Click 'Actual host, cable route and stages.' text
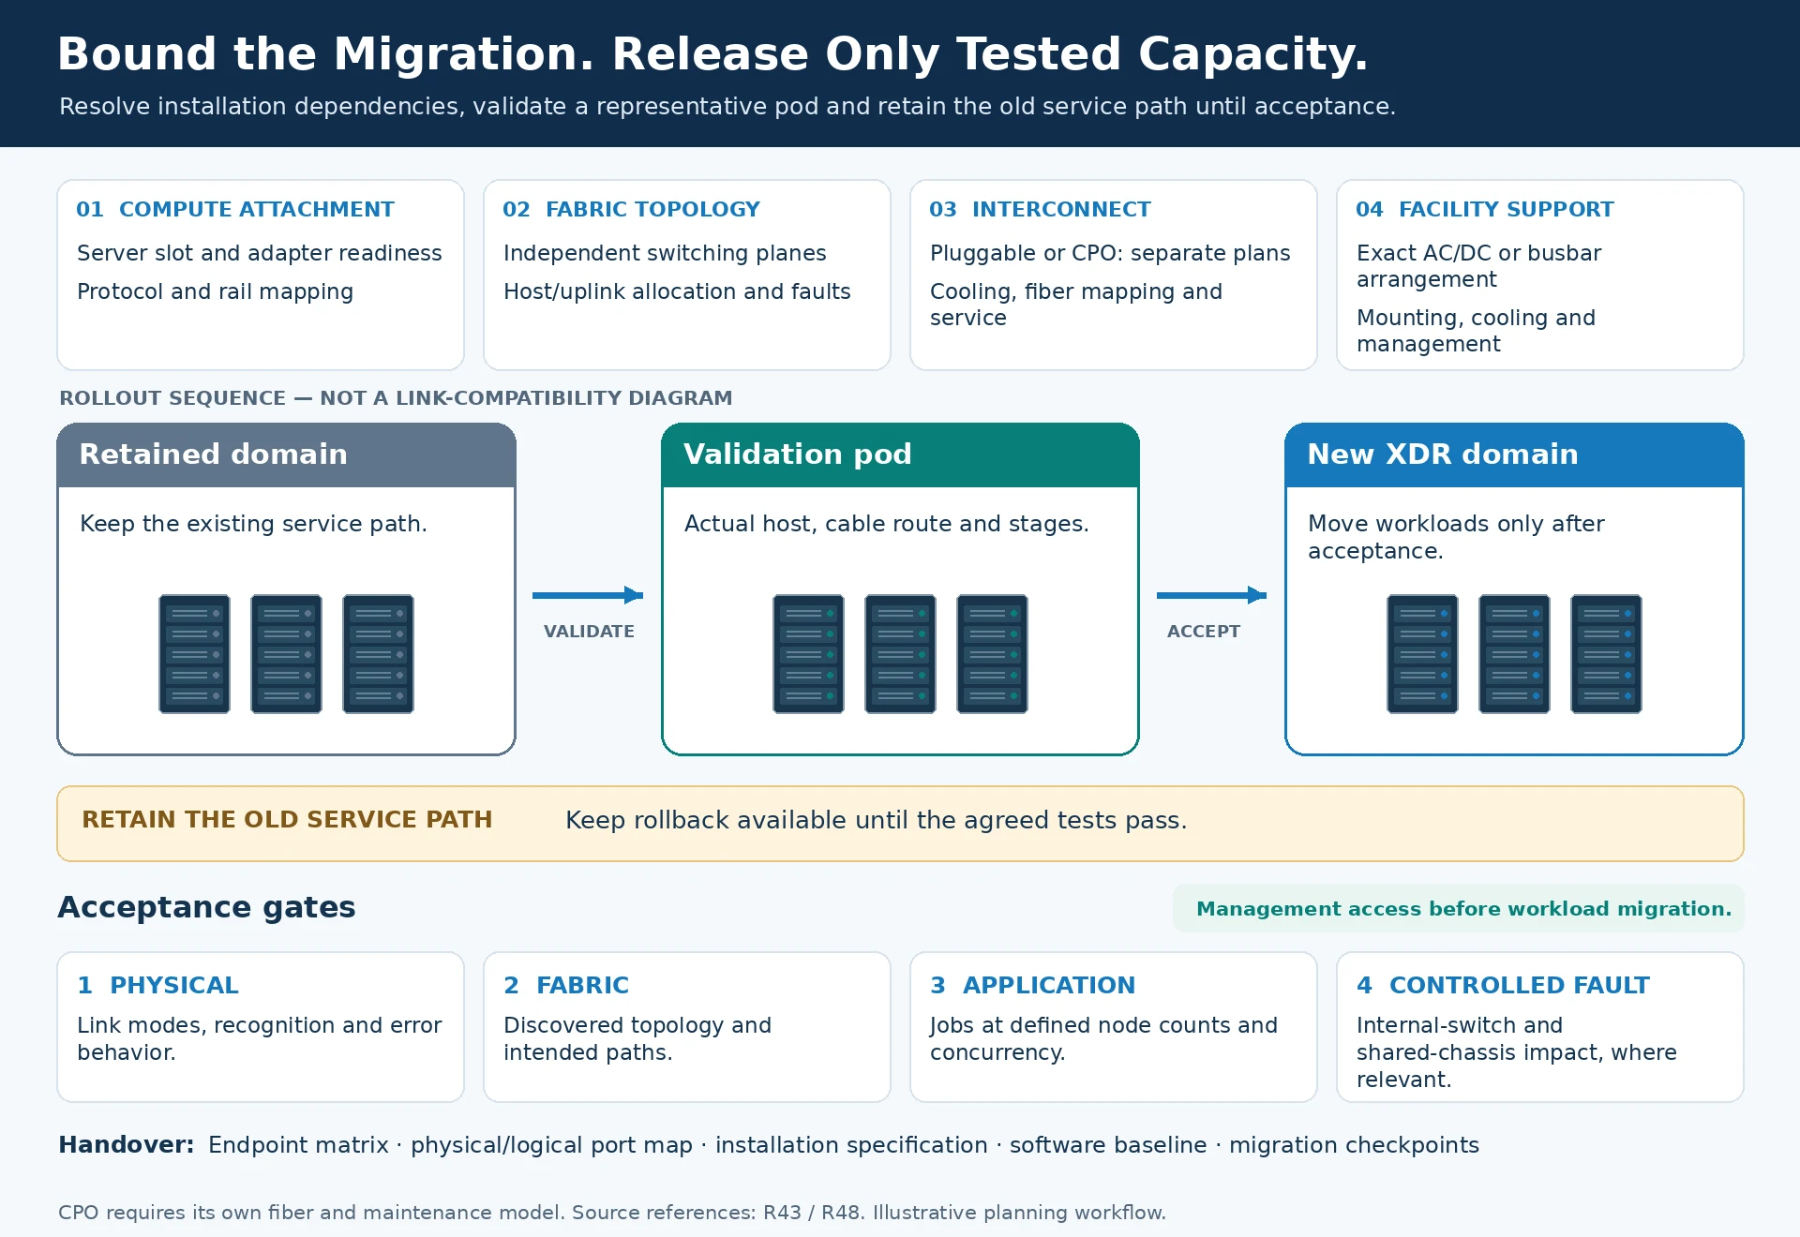Viewport: 1800px width, 1237px height. point(886,524)
